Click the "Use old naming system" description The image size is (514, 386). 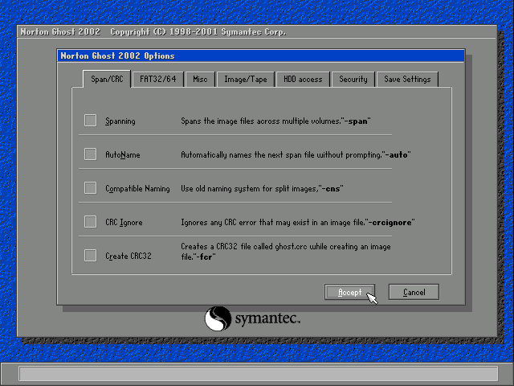click(262, 189)
